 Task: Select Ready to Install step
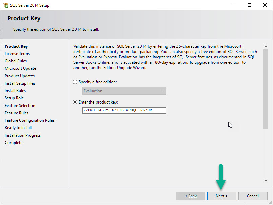click(18, 128)
